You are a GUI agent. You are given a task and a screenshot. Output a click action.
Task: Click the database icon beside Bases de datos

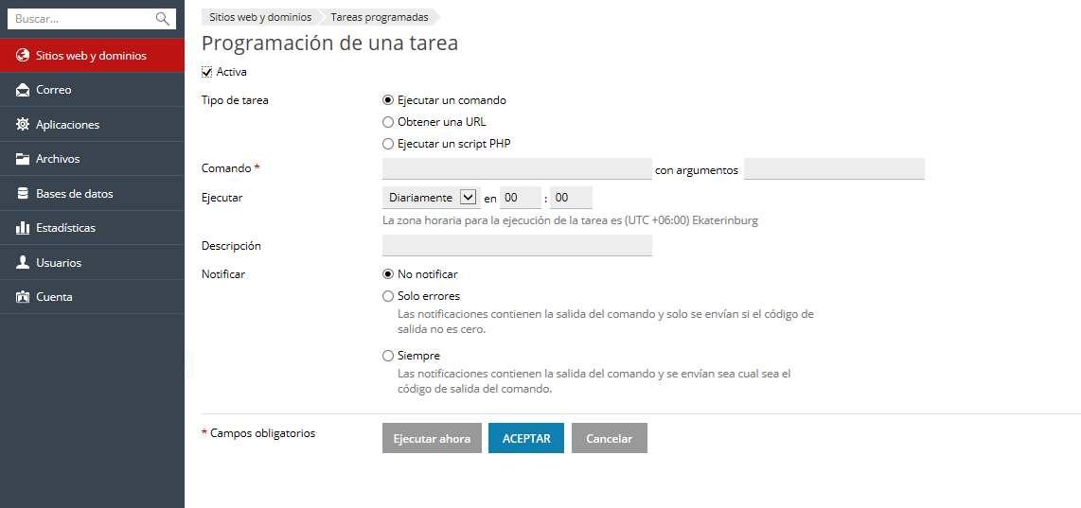point(23,193)
